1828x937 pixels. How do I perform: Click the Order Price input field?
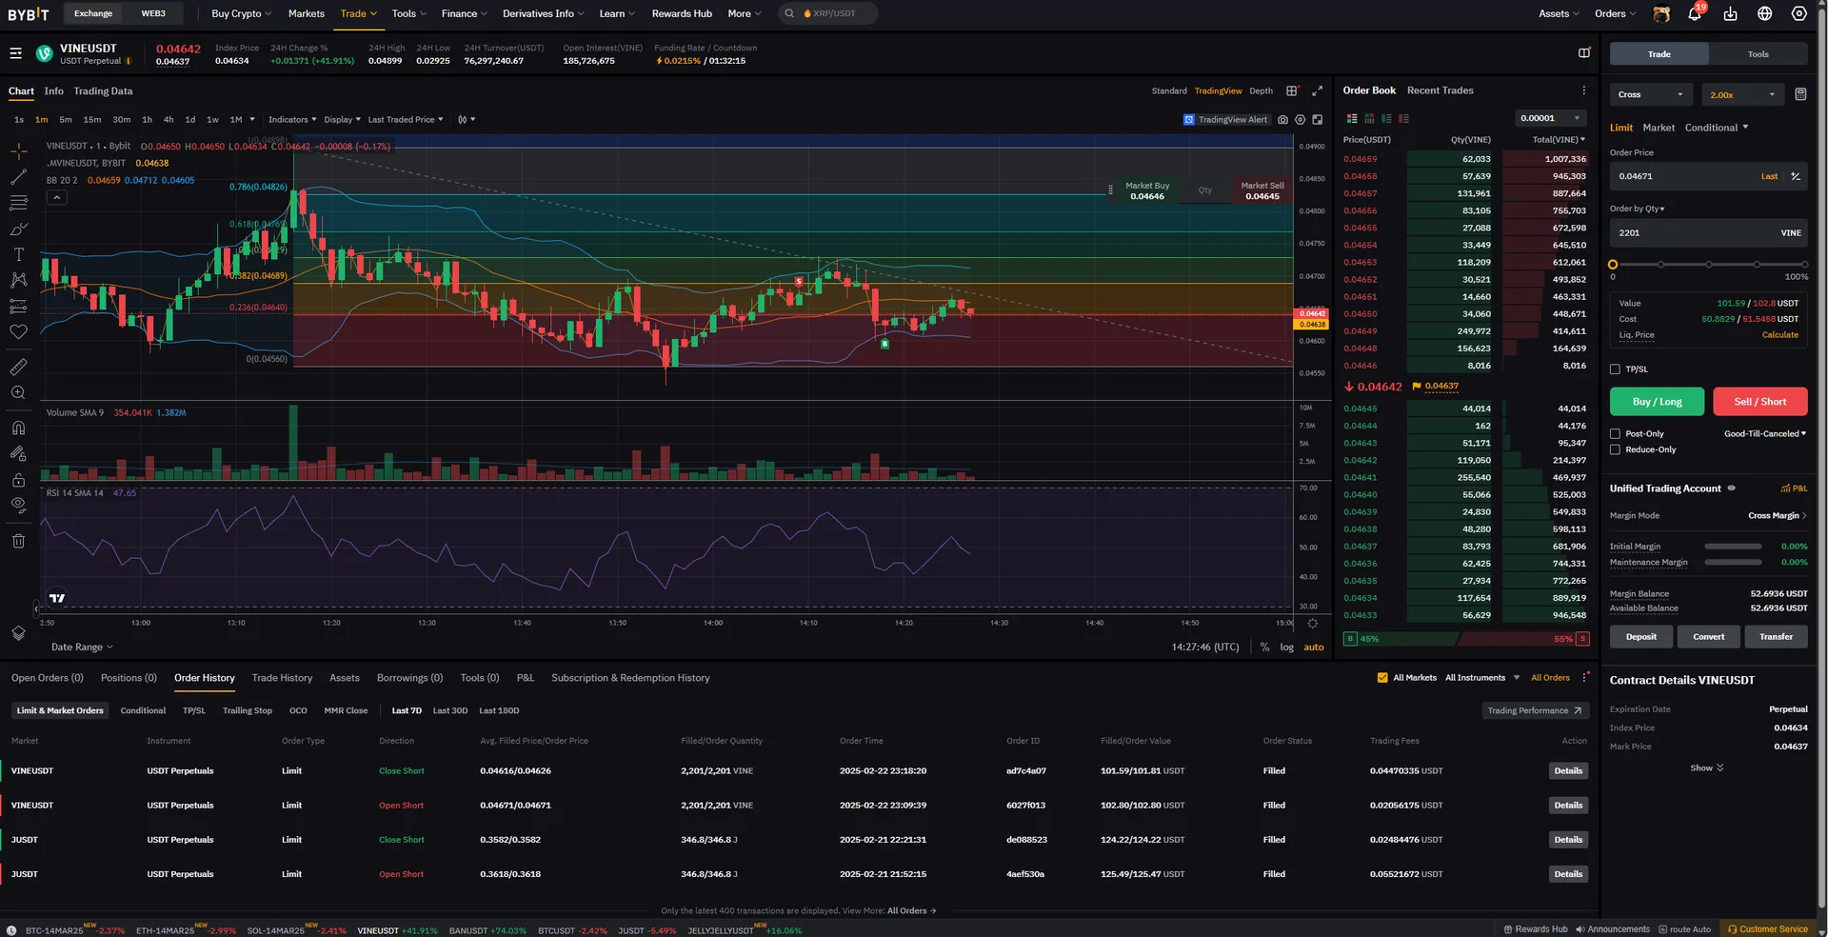coord(1680,176)
